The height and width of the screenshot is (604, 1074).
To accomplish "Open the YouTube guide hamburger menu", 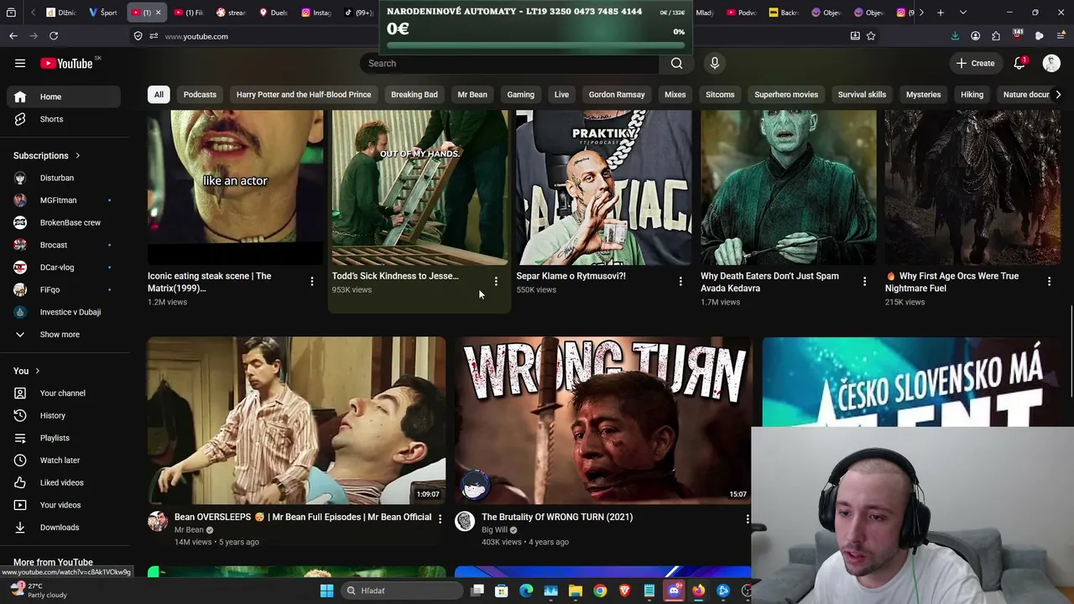I will tap(20, 63).
